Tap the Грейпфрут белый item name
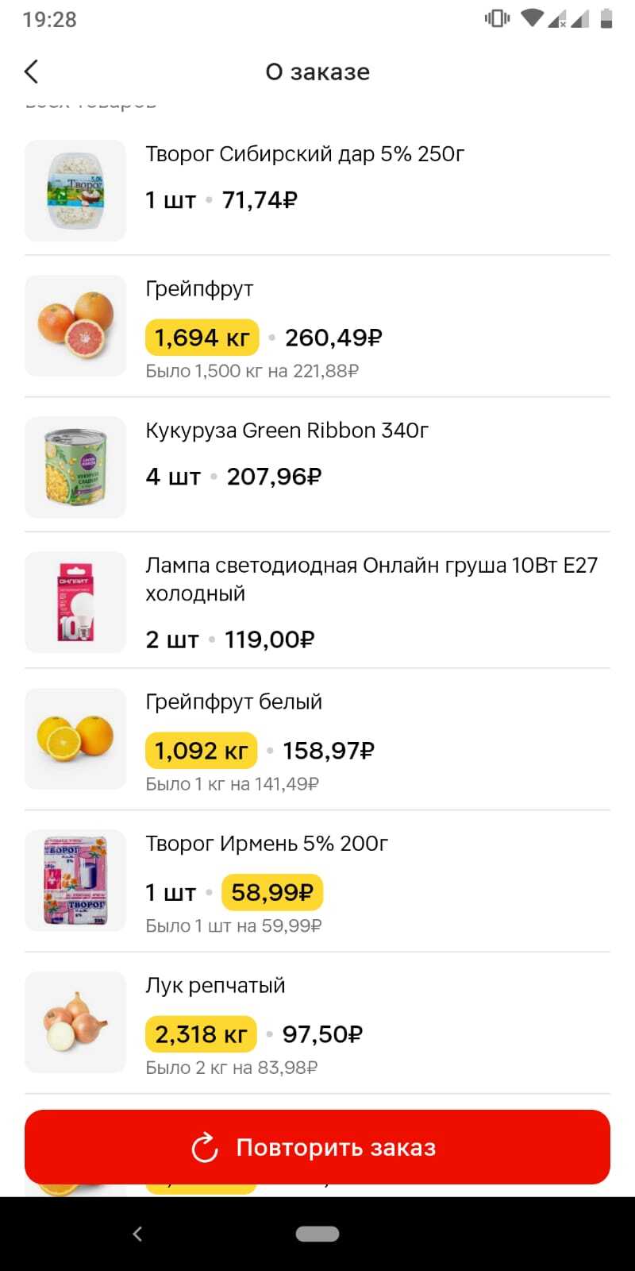Image resolution: width=635 pixels, height=1271 pixels. (233, 702)
